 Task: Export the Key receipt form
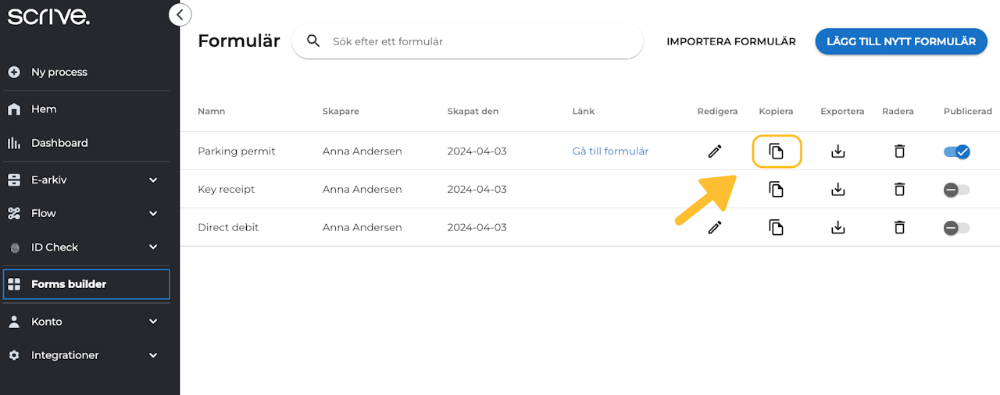coord(837,189)
